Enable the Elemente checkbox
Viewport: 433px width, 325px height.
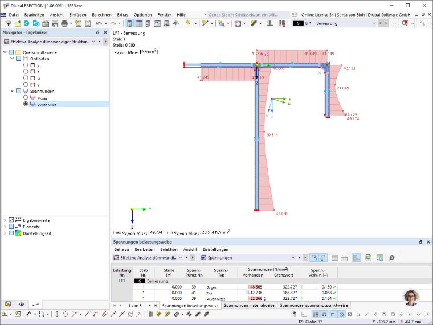click(11, 226)
